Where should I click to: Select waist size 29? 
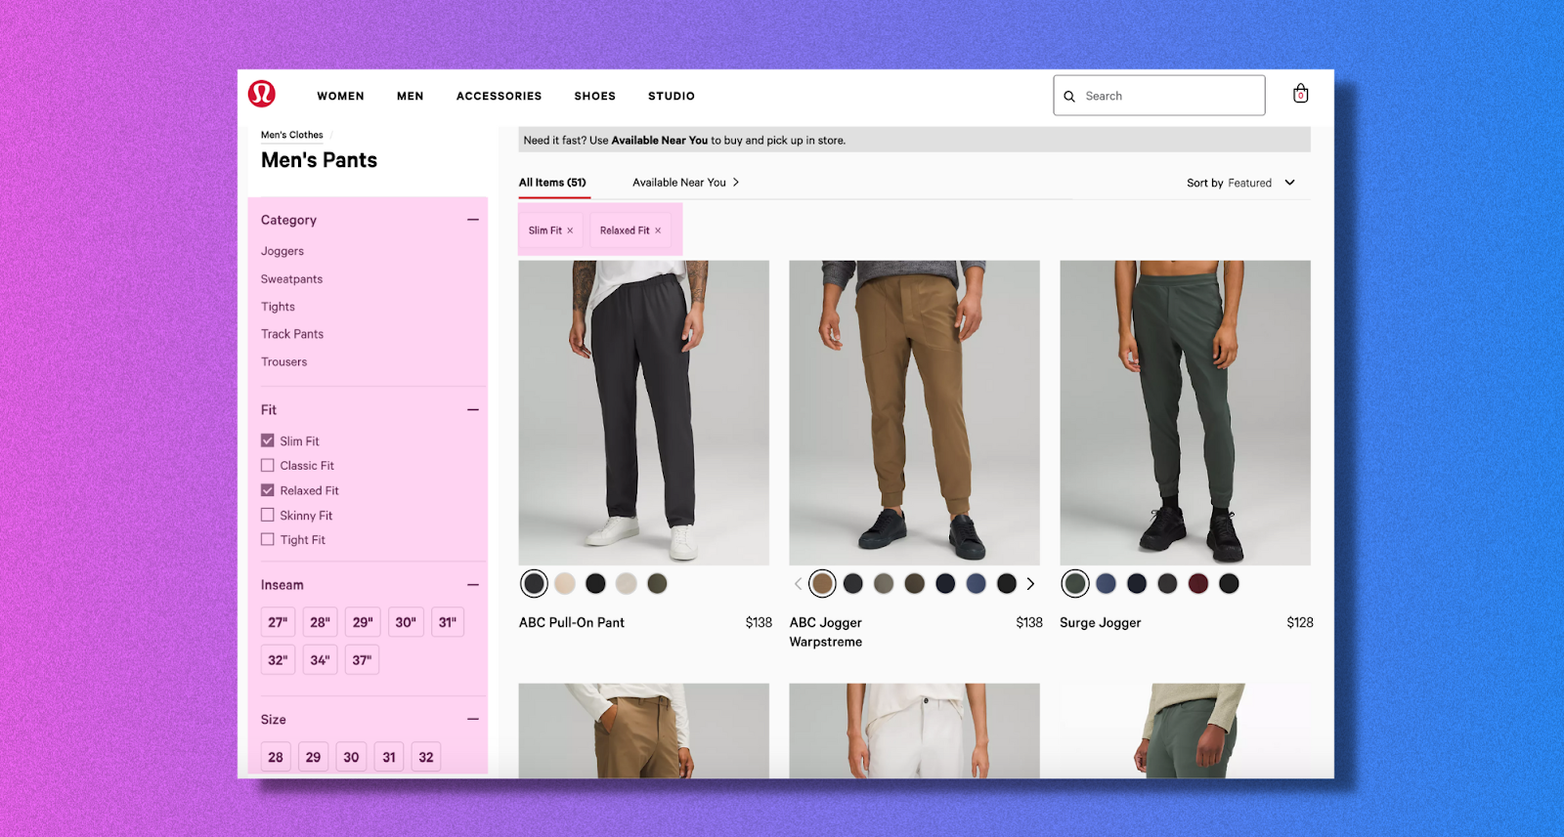(313, 757)
